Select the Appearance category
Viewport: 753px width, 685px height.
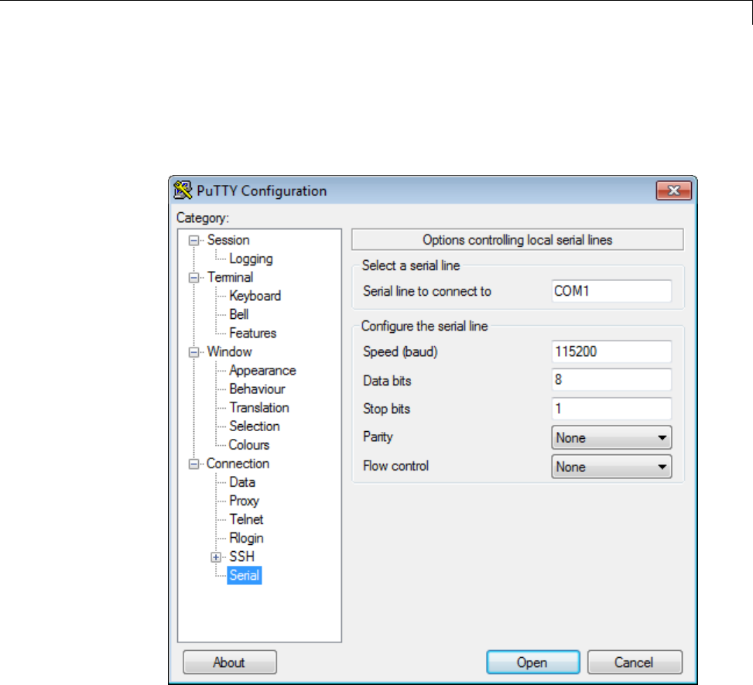click(262, 370)
